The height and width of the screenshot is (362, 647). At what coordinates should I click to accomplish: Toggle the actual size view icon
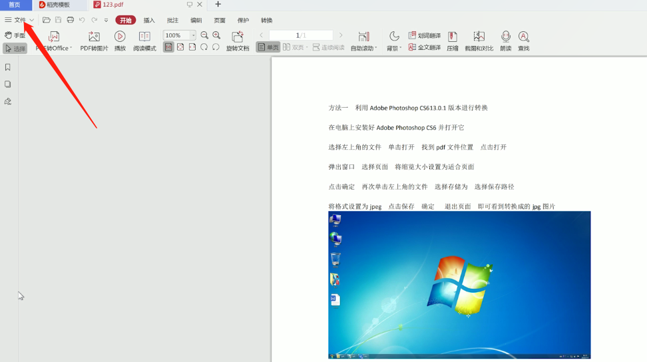[x=168, y=47]
